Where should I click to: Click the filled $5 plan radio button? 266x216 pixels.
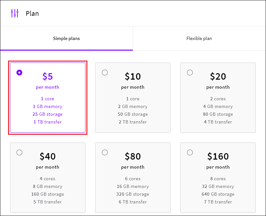coord(19,73)
